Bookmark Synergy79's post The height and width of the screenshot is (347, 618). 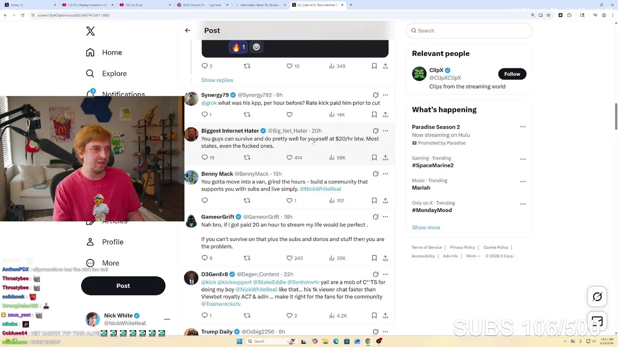pos(374,114)
